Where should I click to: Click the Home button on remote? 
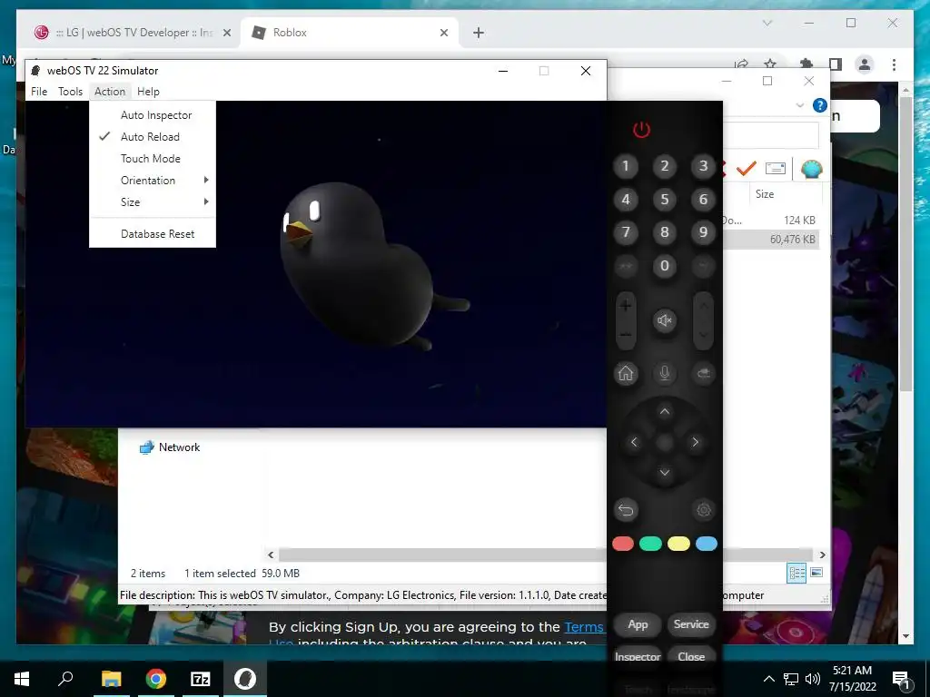pyautogui.click(x=625, y=373)
